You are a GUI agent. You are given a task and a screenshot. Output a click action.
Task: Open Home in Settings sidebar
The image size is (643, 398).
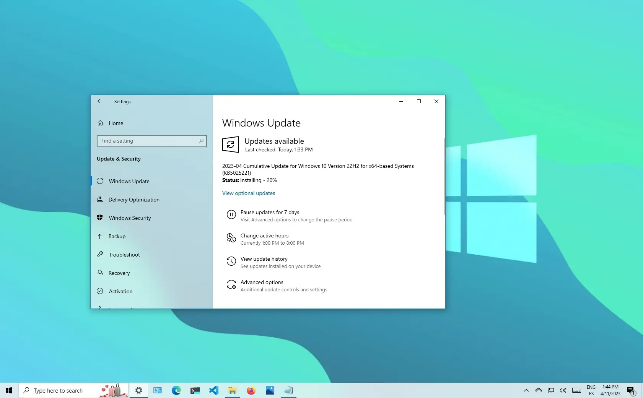(x=116, y=123)
